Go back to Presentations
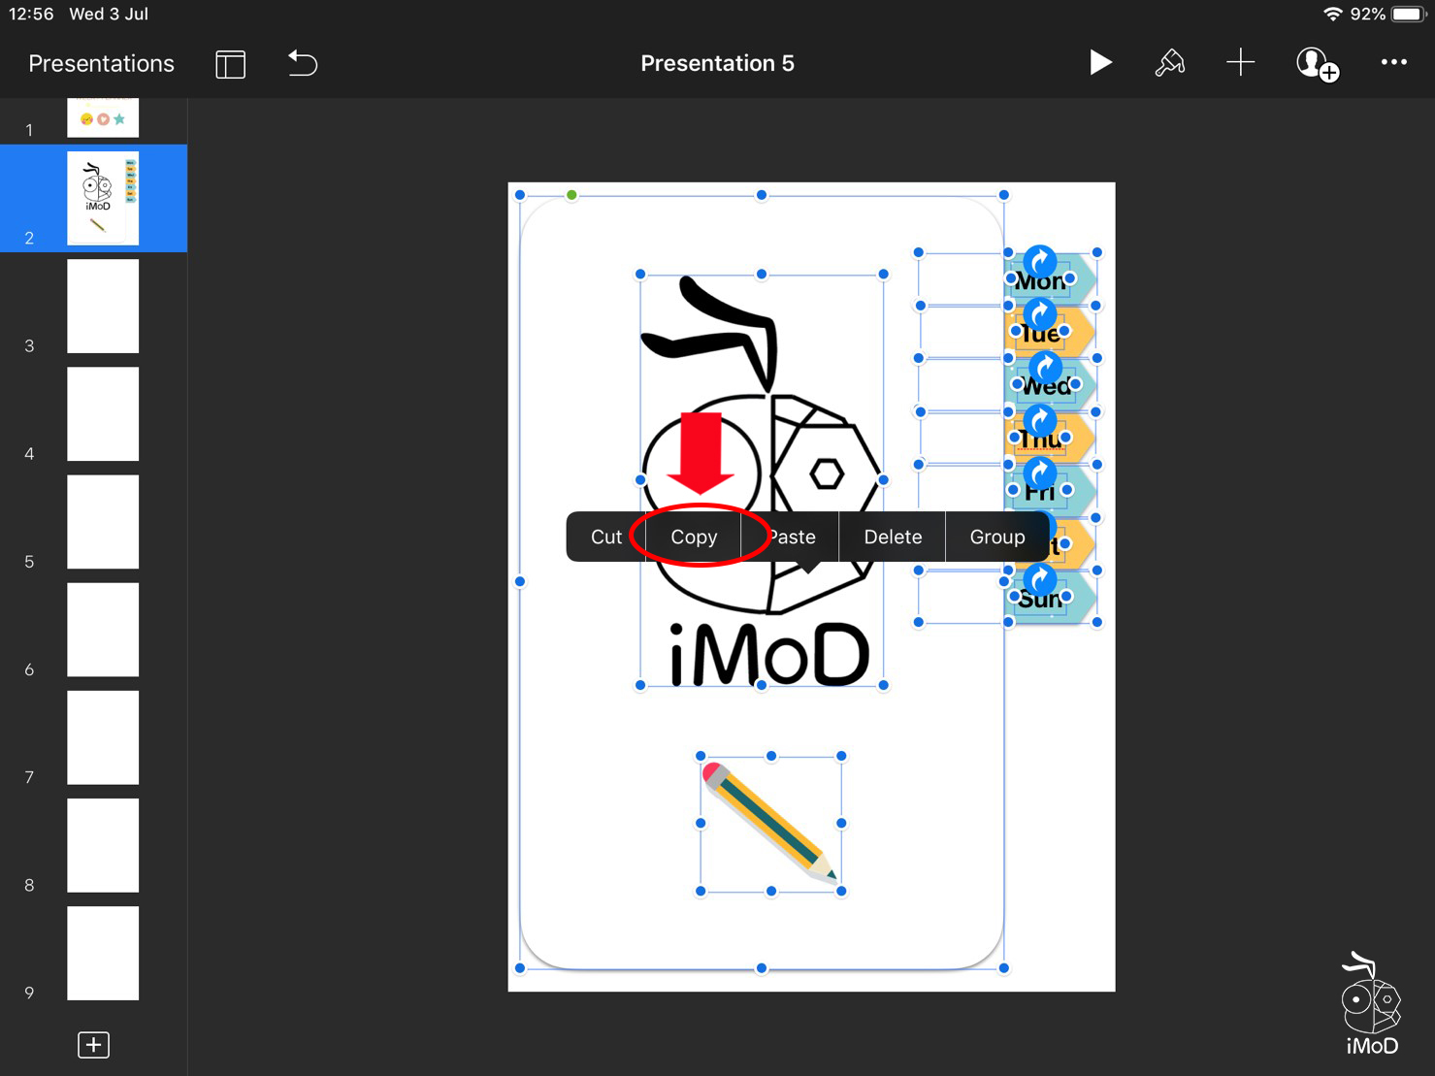The image size is (1435, 1076). click(101, 64)
